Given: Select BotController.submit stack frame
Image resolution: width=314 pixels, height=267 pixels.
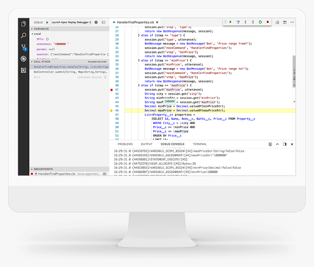Looking at the screenshot, I should (x=69, y=72).
